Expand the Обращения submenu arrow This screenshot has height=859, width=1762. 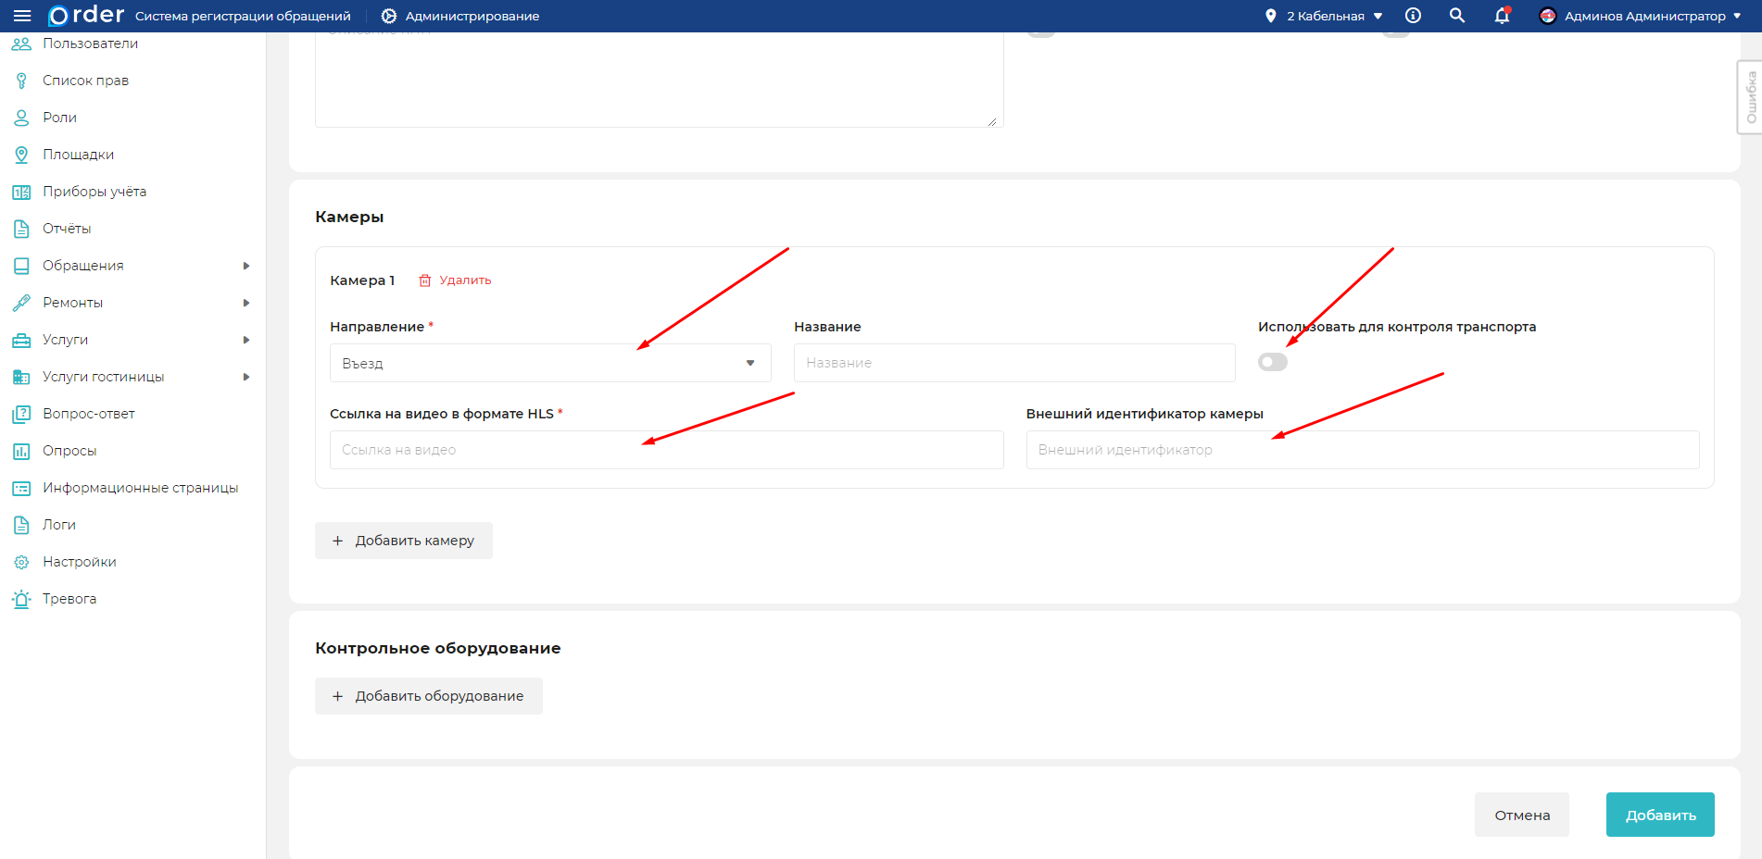[246, 266]
